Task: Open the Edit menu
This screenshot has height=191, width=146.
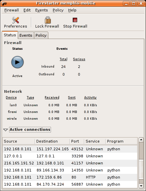Action: (27, 10)
